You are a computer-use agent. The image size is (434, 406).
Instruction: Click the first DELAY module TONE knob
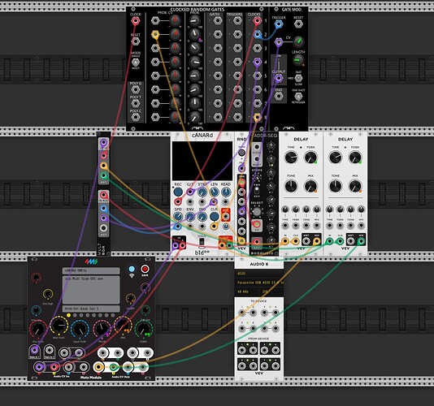[291, 186]
